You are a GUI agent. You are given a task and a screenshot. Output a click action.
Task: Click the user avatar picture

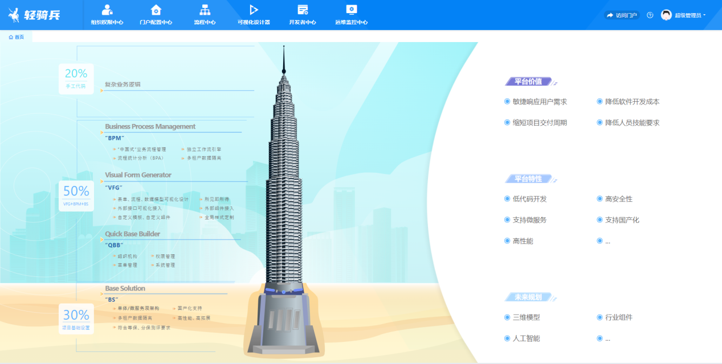click(666, 15)
